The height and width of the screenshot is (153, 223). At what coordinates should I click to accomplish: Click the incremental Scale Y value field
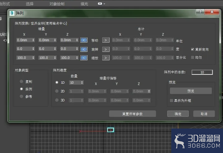click(46, 58)
